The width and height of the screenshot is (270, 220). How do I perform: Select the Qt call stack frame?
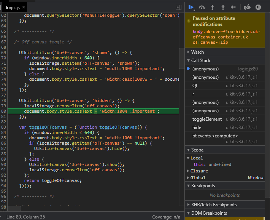point(225,86)
